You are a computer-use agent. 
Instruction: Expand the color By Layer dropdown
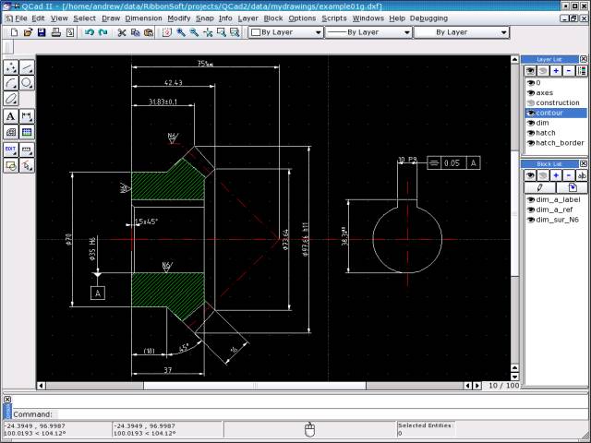click(x=285, y=32)
